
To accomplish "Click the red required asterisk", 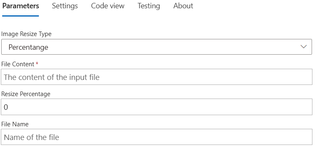I will click(x=37, y=63).
